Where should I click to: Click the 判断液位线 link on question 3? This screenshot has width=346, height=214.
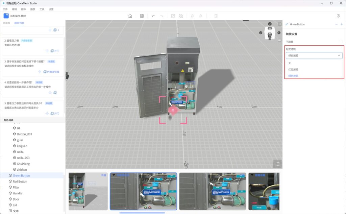[53, 72]
